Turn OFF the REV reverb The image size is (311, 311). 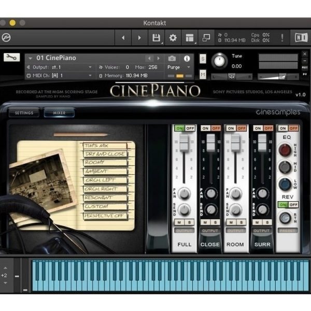coord(293,205)
